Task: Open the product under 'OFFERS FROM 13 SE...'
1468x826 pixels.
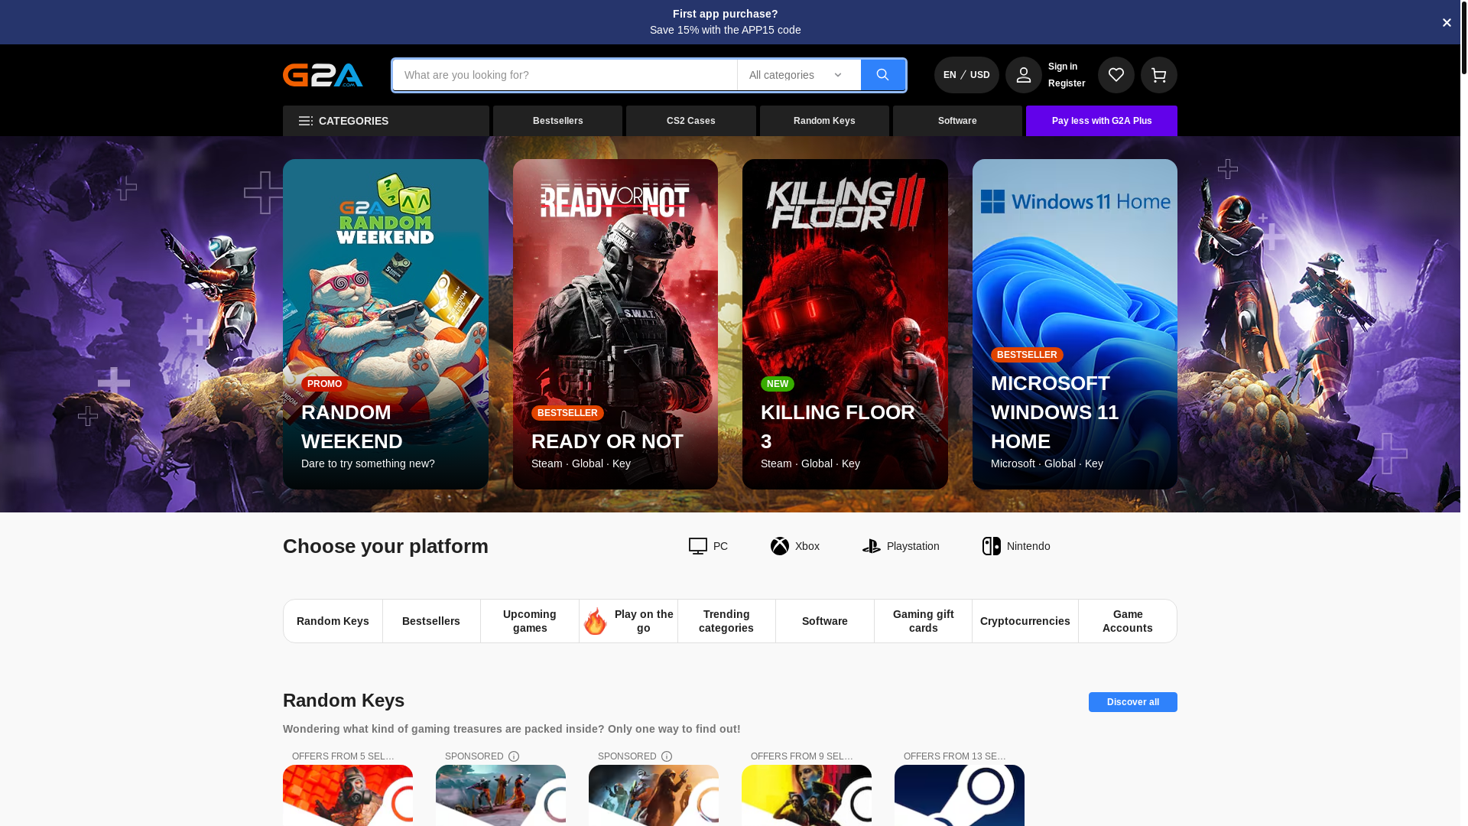Action: tap(960, 795)
